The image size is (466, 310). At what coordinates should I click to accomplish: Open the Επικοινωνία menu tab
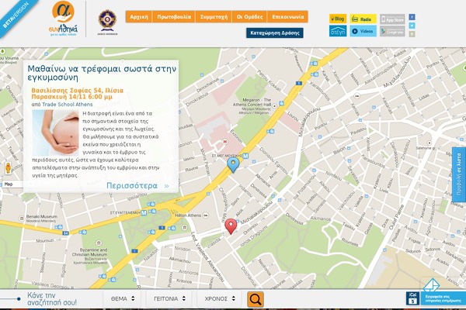[287, 17]
